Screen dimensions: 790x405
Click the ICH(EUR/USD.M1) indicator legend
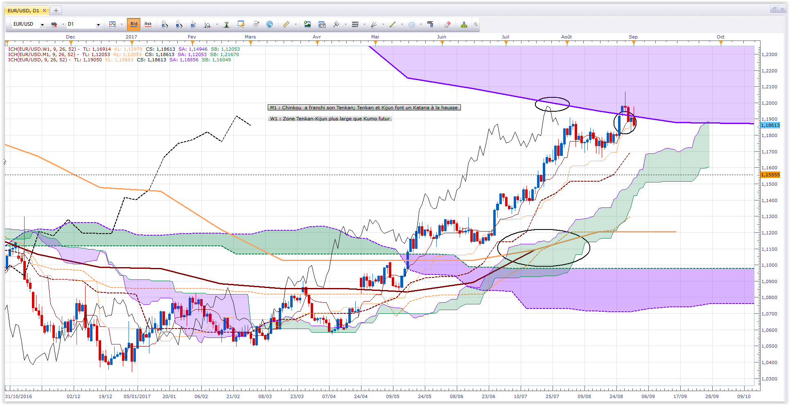point(124,54)
